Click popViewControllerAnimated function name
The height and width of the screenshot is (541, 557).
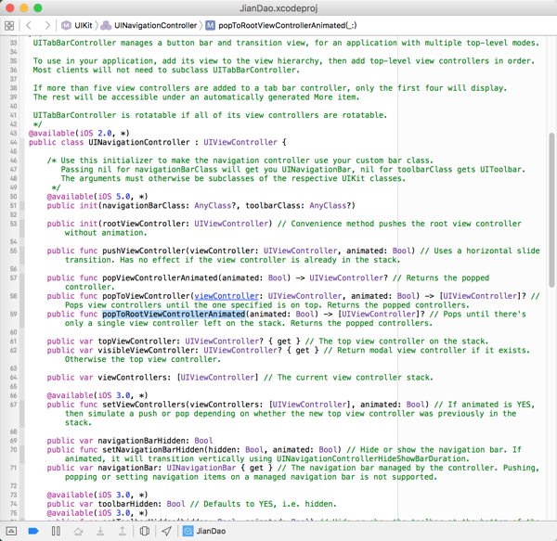pyautogui.click(x=160, y=277)
